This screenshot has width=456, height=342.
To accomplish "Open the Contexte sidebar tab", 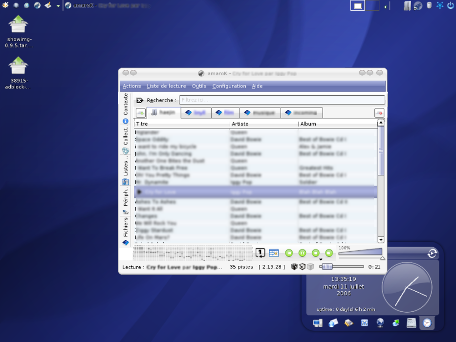I will click(x=125, y=108).
